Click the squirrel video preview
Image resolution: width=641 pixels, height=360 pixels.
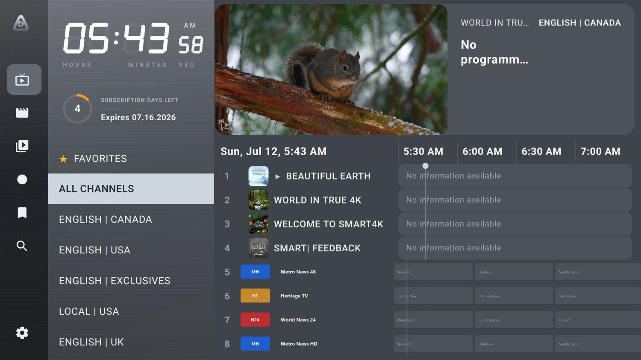[x=331, y=70]
